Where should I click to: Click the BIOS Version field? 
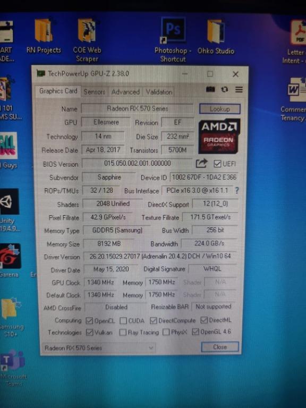pyautogui.click(x=138, y=164)
